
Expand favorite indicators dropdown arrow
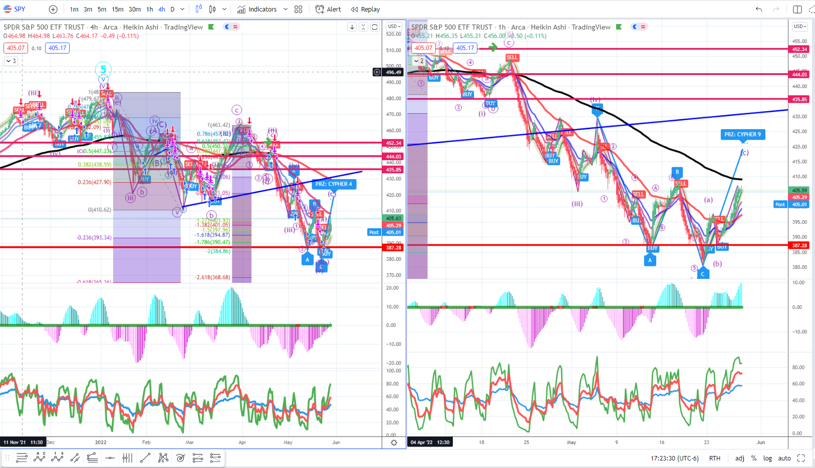click(x=286, y=9)
